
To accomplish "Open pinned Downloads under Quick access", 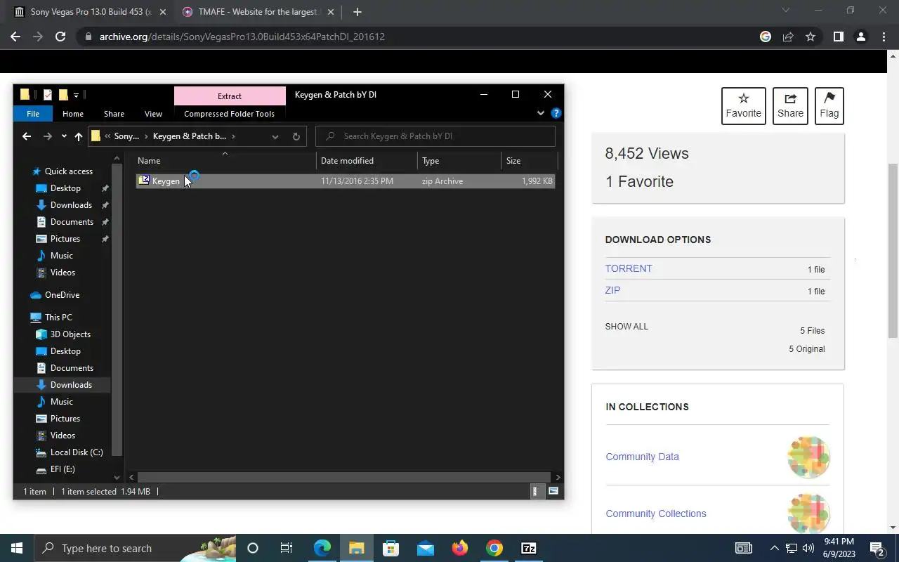I will (x=71, y=205).
